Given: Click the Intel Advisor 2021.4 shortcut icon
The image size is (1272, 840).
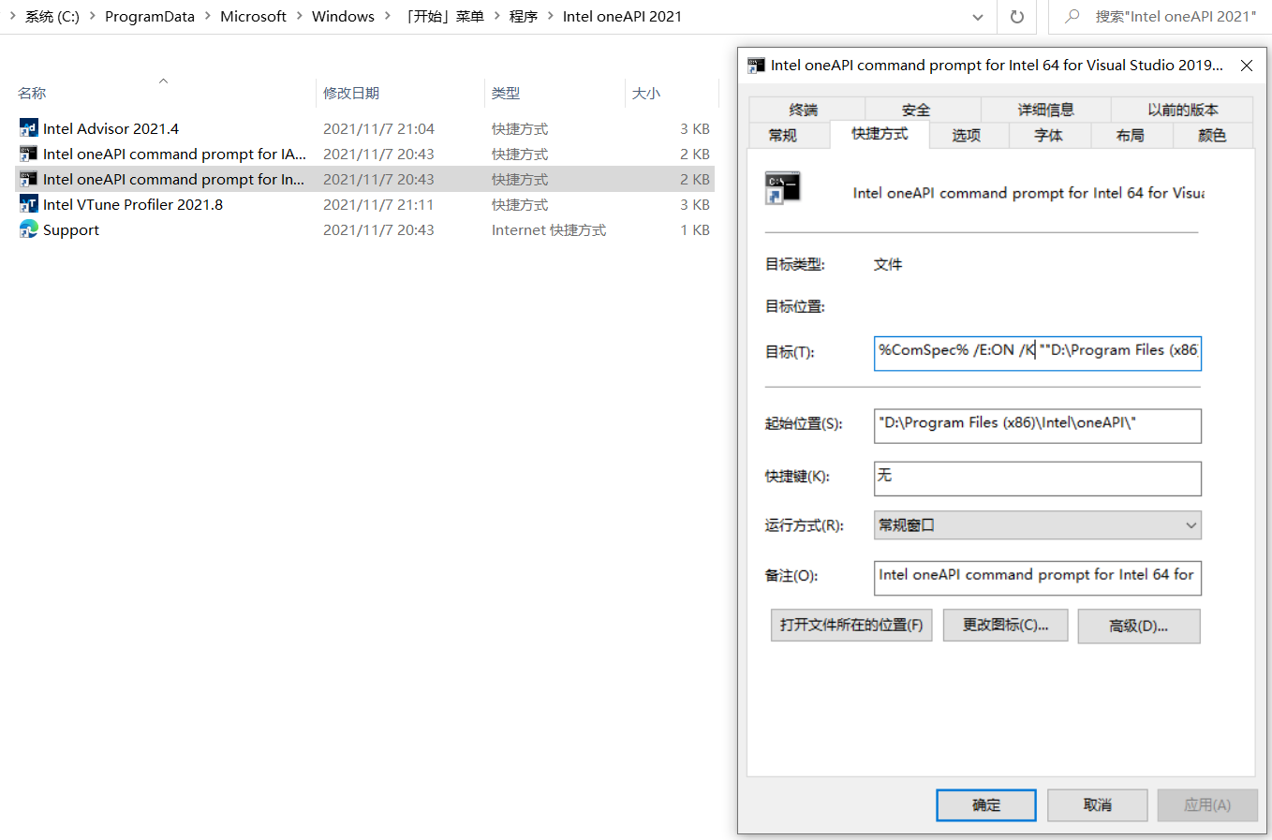Looking at the screenshot, I should 29,128.
